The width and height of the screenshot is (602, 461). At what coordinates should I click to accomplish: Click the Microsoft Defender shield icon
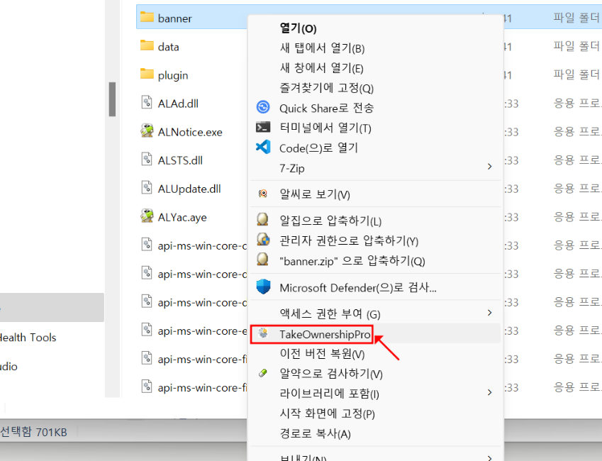click(263, 287)
